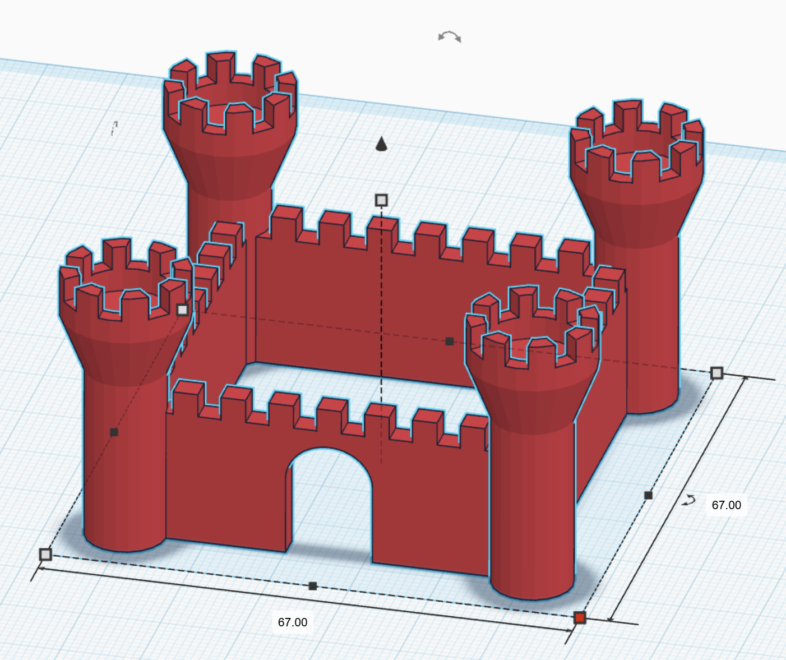Click the curved rotation arrow above the castle
Screen dimensions: 786x660
coord(449,36)
